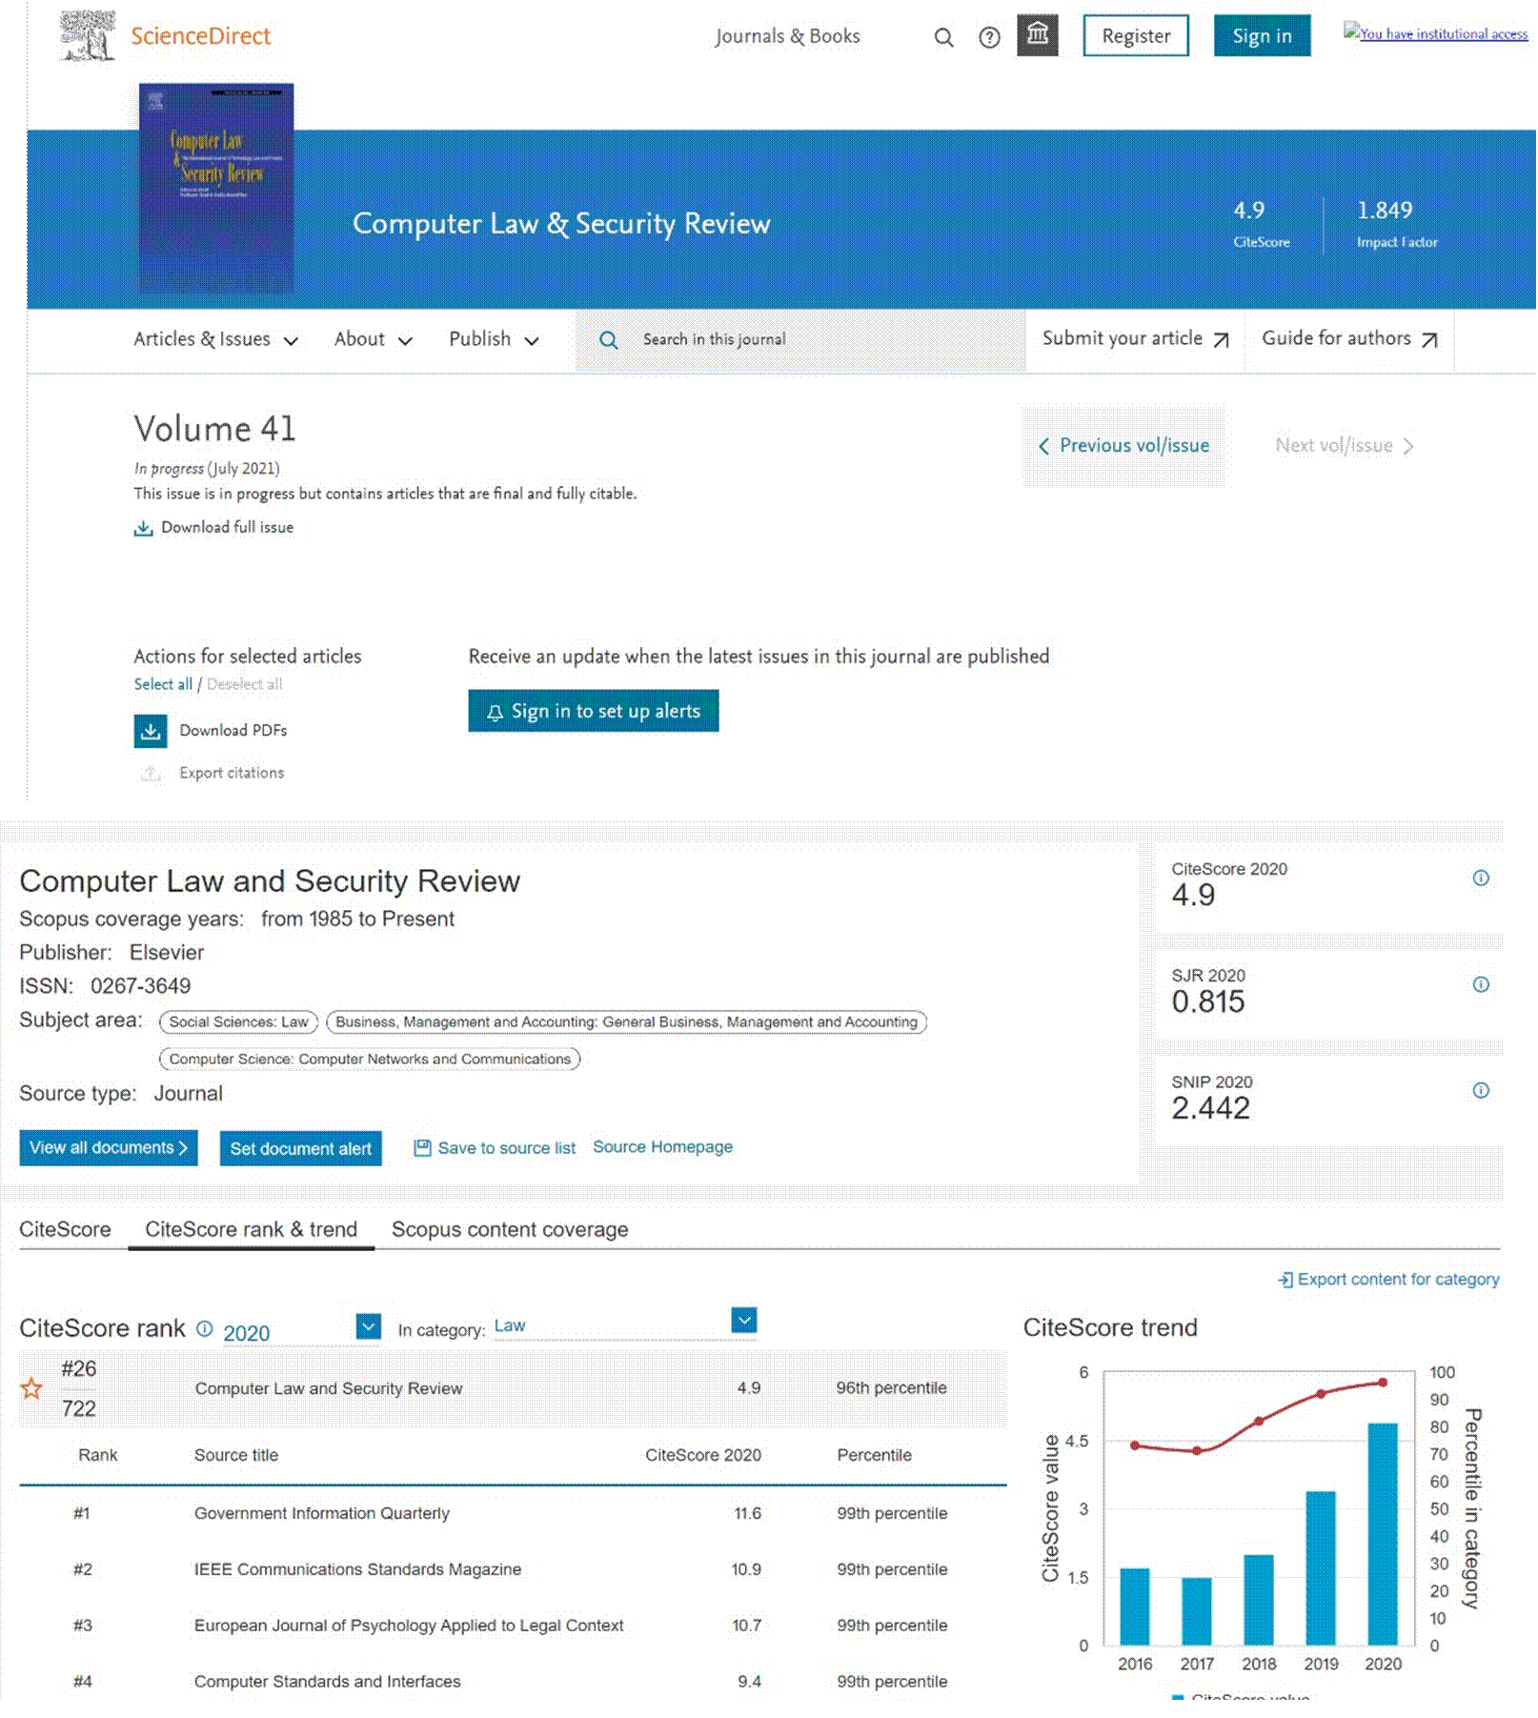Open the CiteScore 2020 info icon

coord(1480,878)
